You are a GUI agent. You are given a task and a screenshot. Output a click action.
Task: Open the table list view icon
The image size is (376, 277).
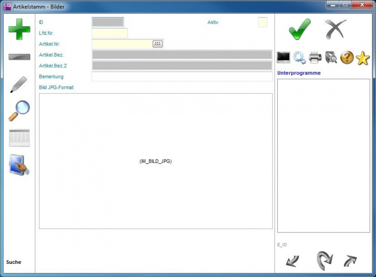click(x=19, y=138)
